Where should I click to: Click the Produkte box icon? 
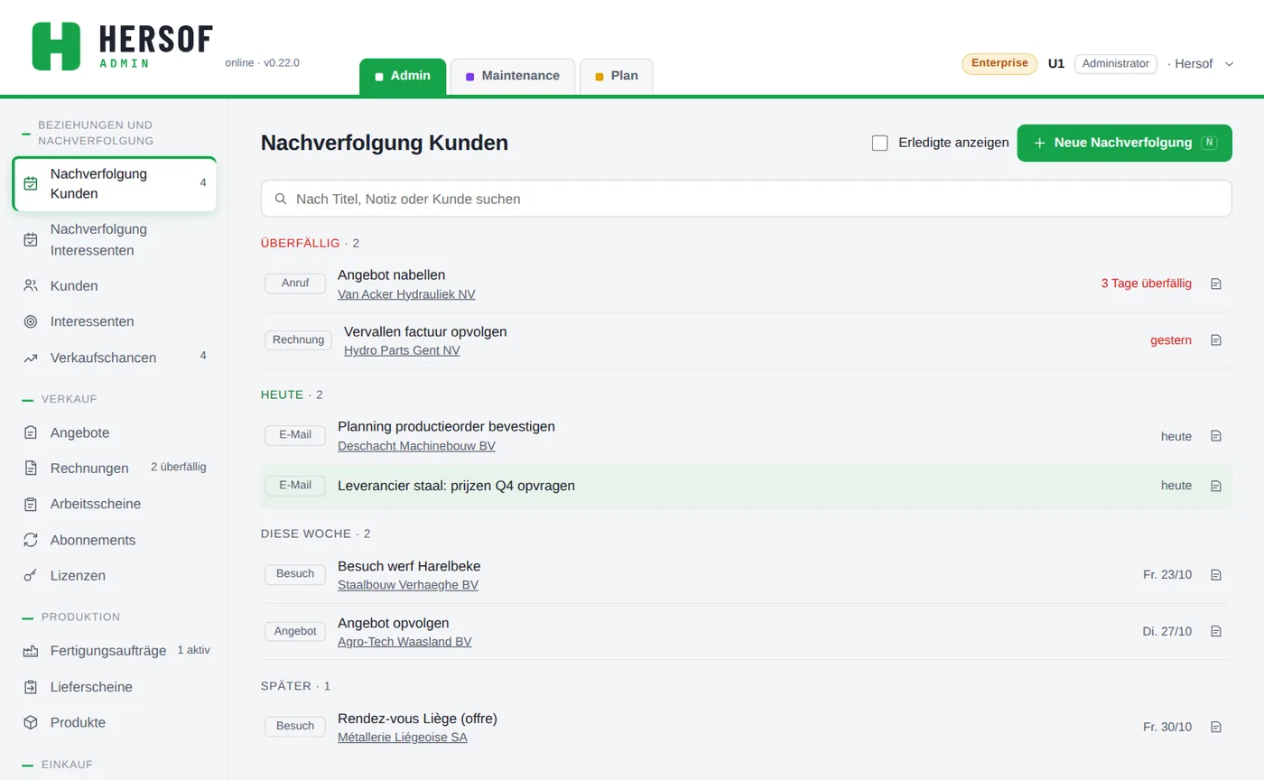(31, 722)
